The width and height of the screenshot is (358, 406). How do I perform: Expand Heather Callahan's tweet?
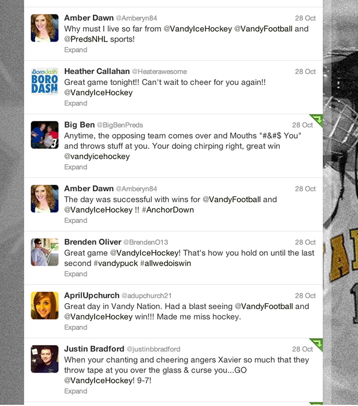(x=76, y=103)
